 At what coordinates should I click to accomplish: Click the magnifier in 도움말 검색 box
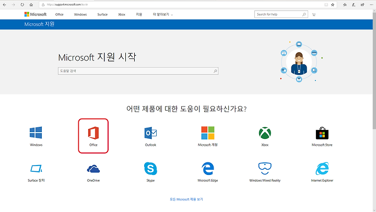pos(215,71)
